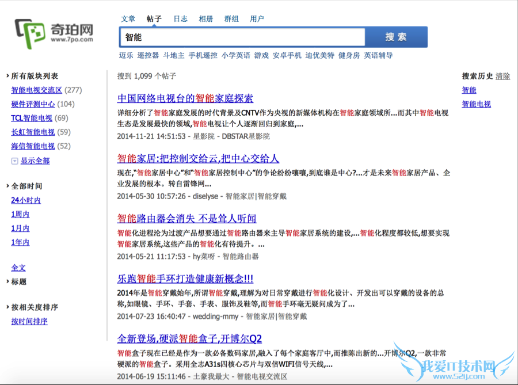Expand the 显示全部 forum list
The height and width of the screenshot is (385, 518).
[x=35, y=161]
